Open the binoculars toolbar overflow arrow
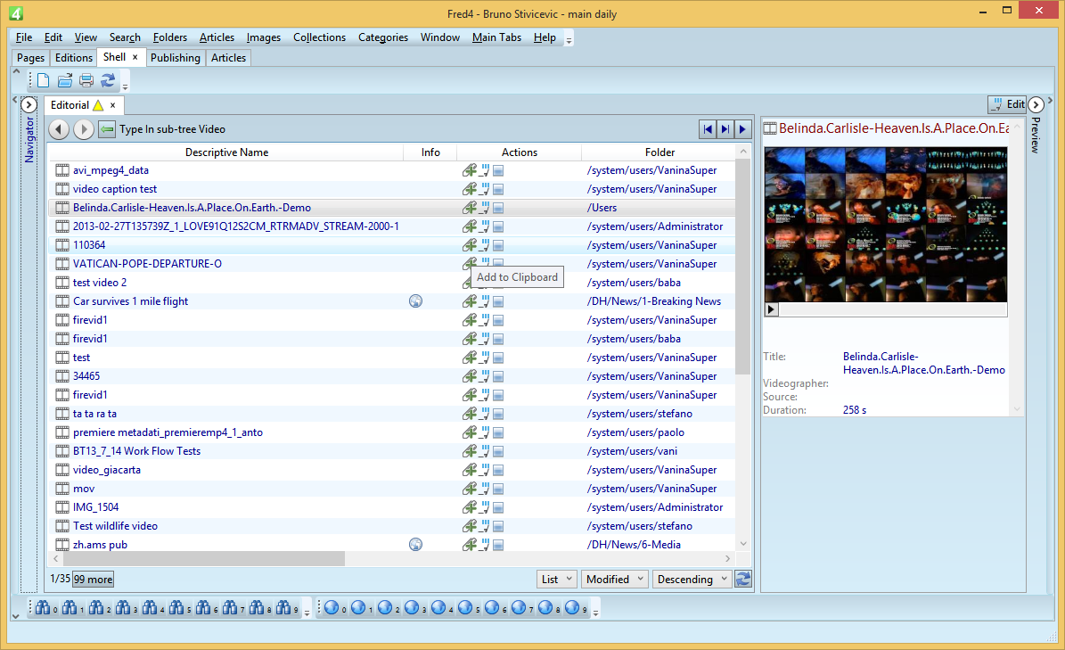 click(x=307, y=612)
